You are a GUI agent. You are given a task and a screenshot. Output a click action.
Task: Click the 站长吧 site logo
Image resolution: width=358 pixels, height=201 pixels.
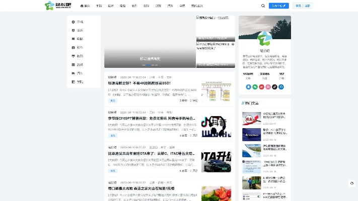(58, 6)
